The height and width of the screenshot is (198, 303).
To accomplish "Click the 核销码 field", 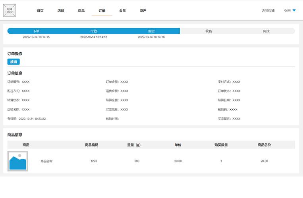I will click(228, 110).
